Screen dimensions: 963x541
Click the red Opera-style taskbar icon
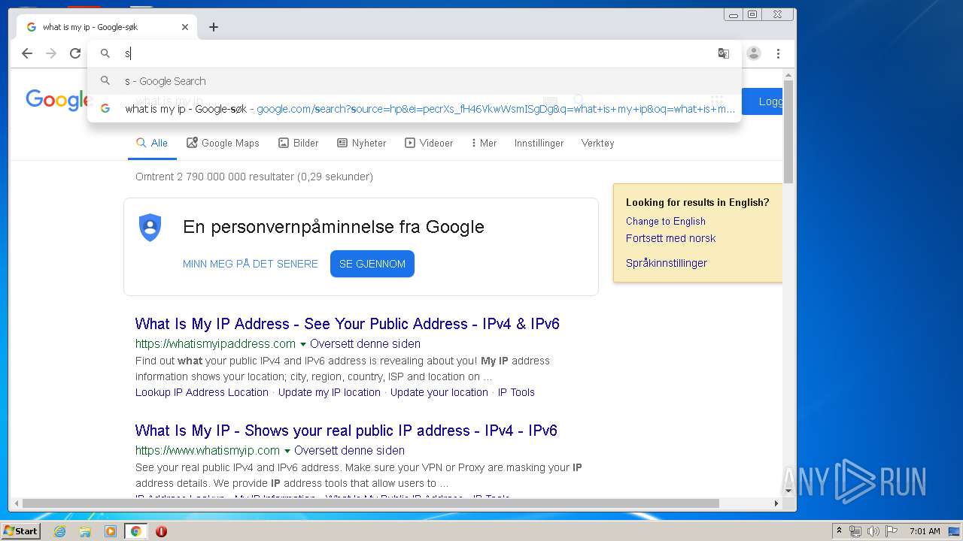point(161,531)
